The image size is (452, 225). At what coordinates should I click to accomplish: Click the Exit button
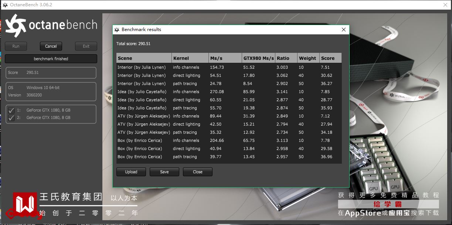click(86, 46)
